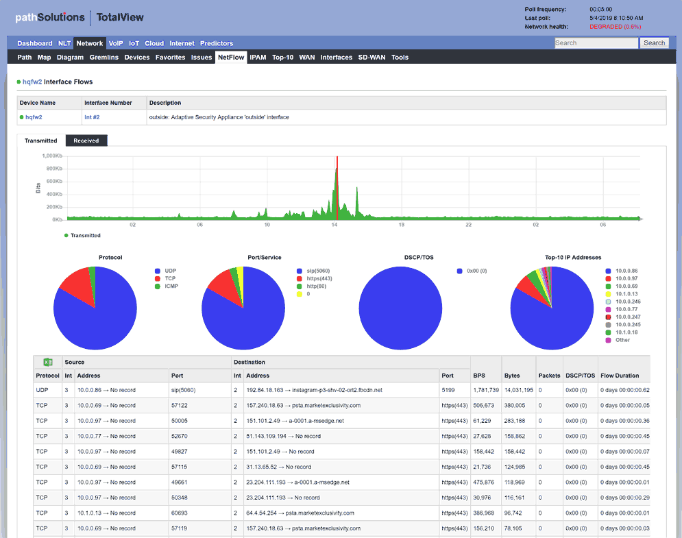Screen dimensions: 682x538
Task: Open the Top-10 section
Action: pyautogui.click(x=283, y=58)
